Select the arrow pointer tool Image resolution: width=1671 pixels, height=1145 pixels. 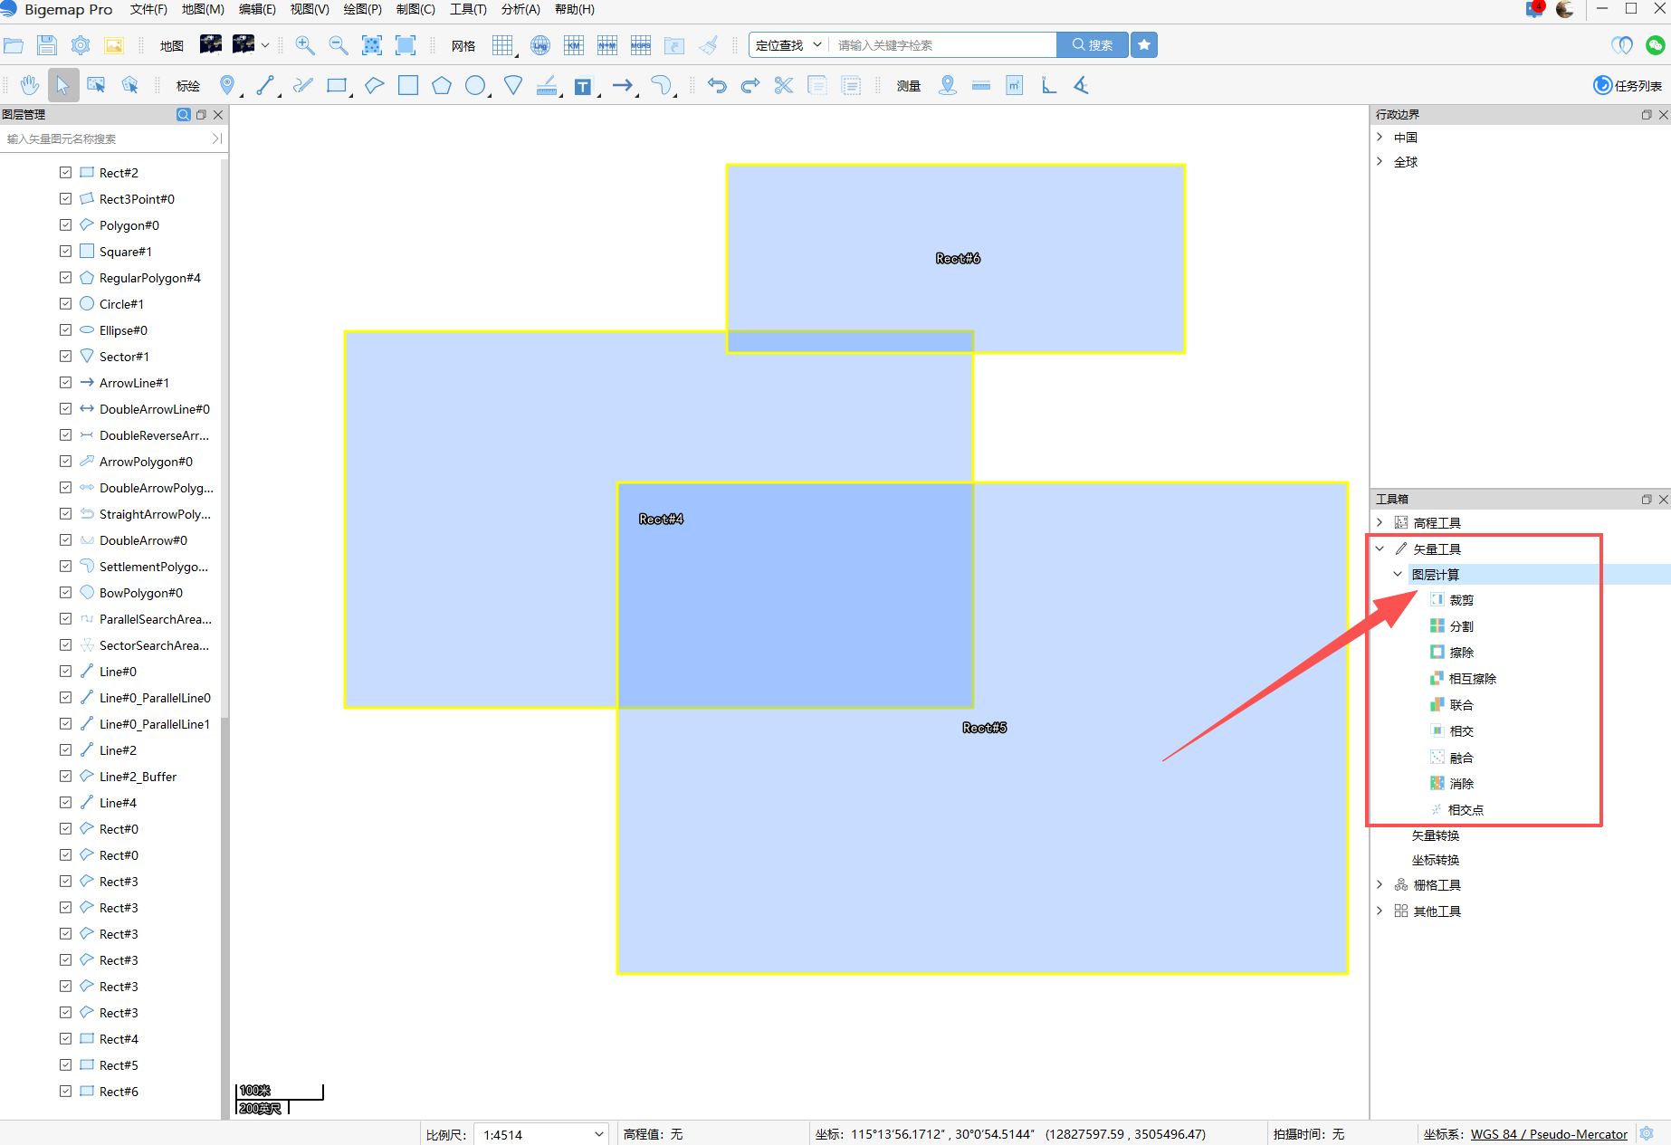[x=62, y=85]
